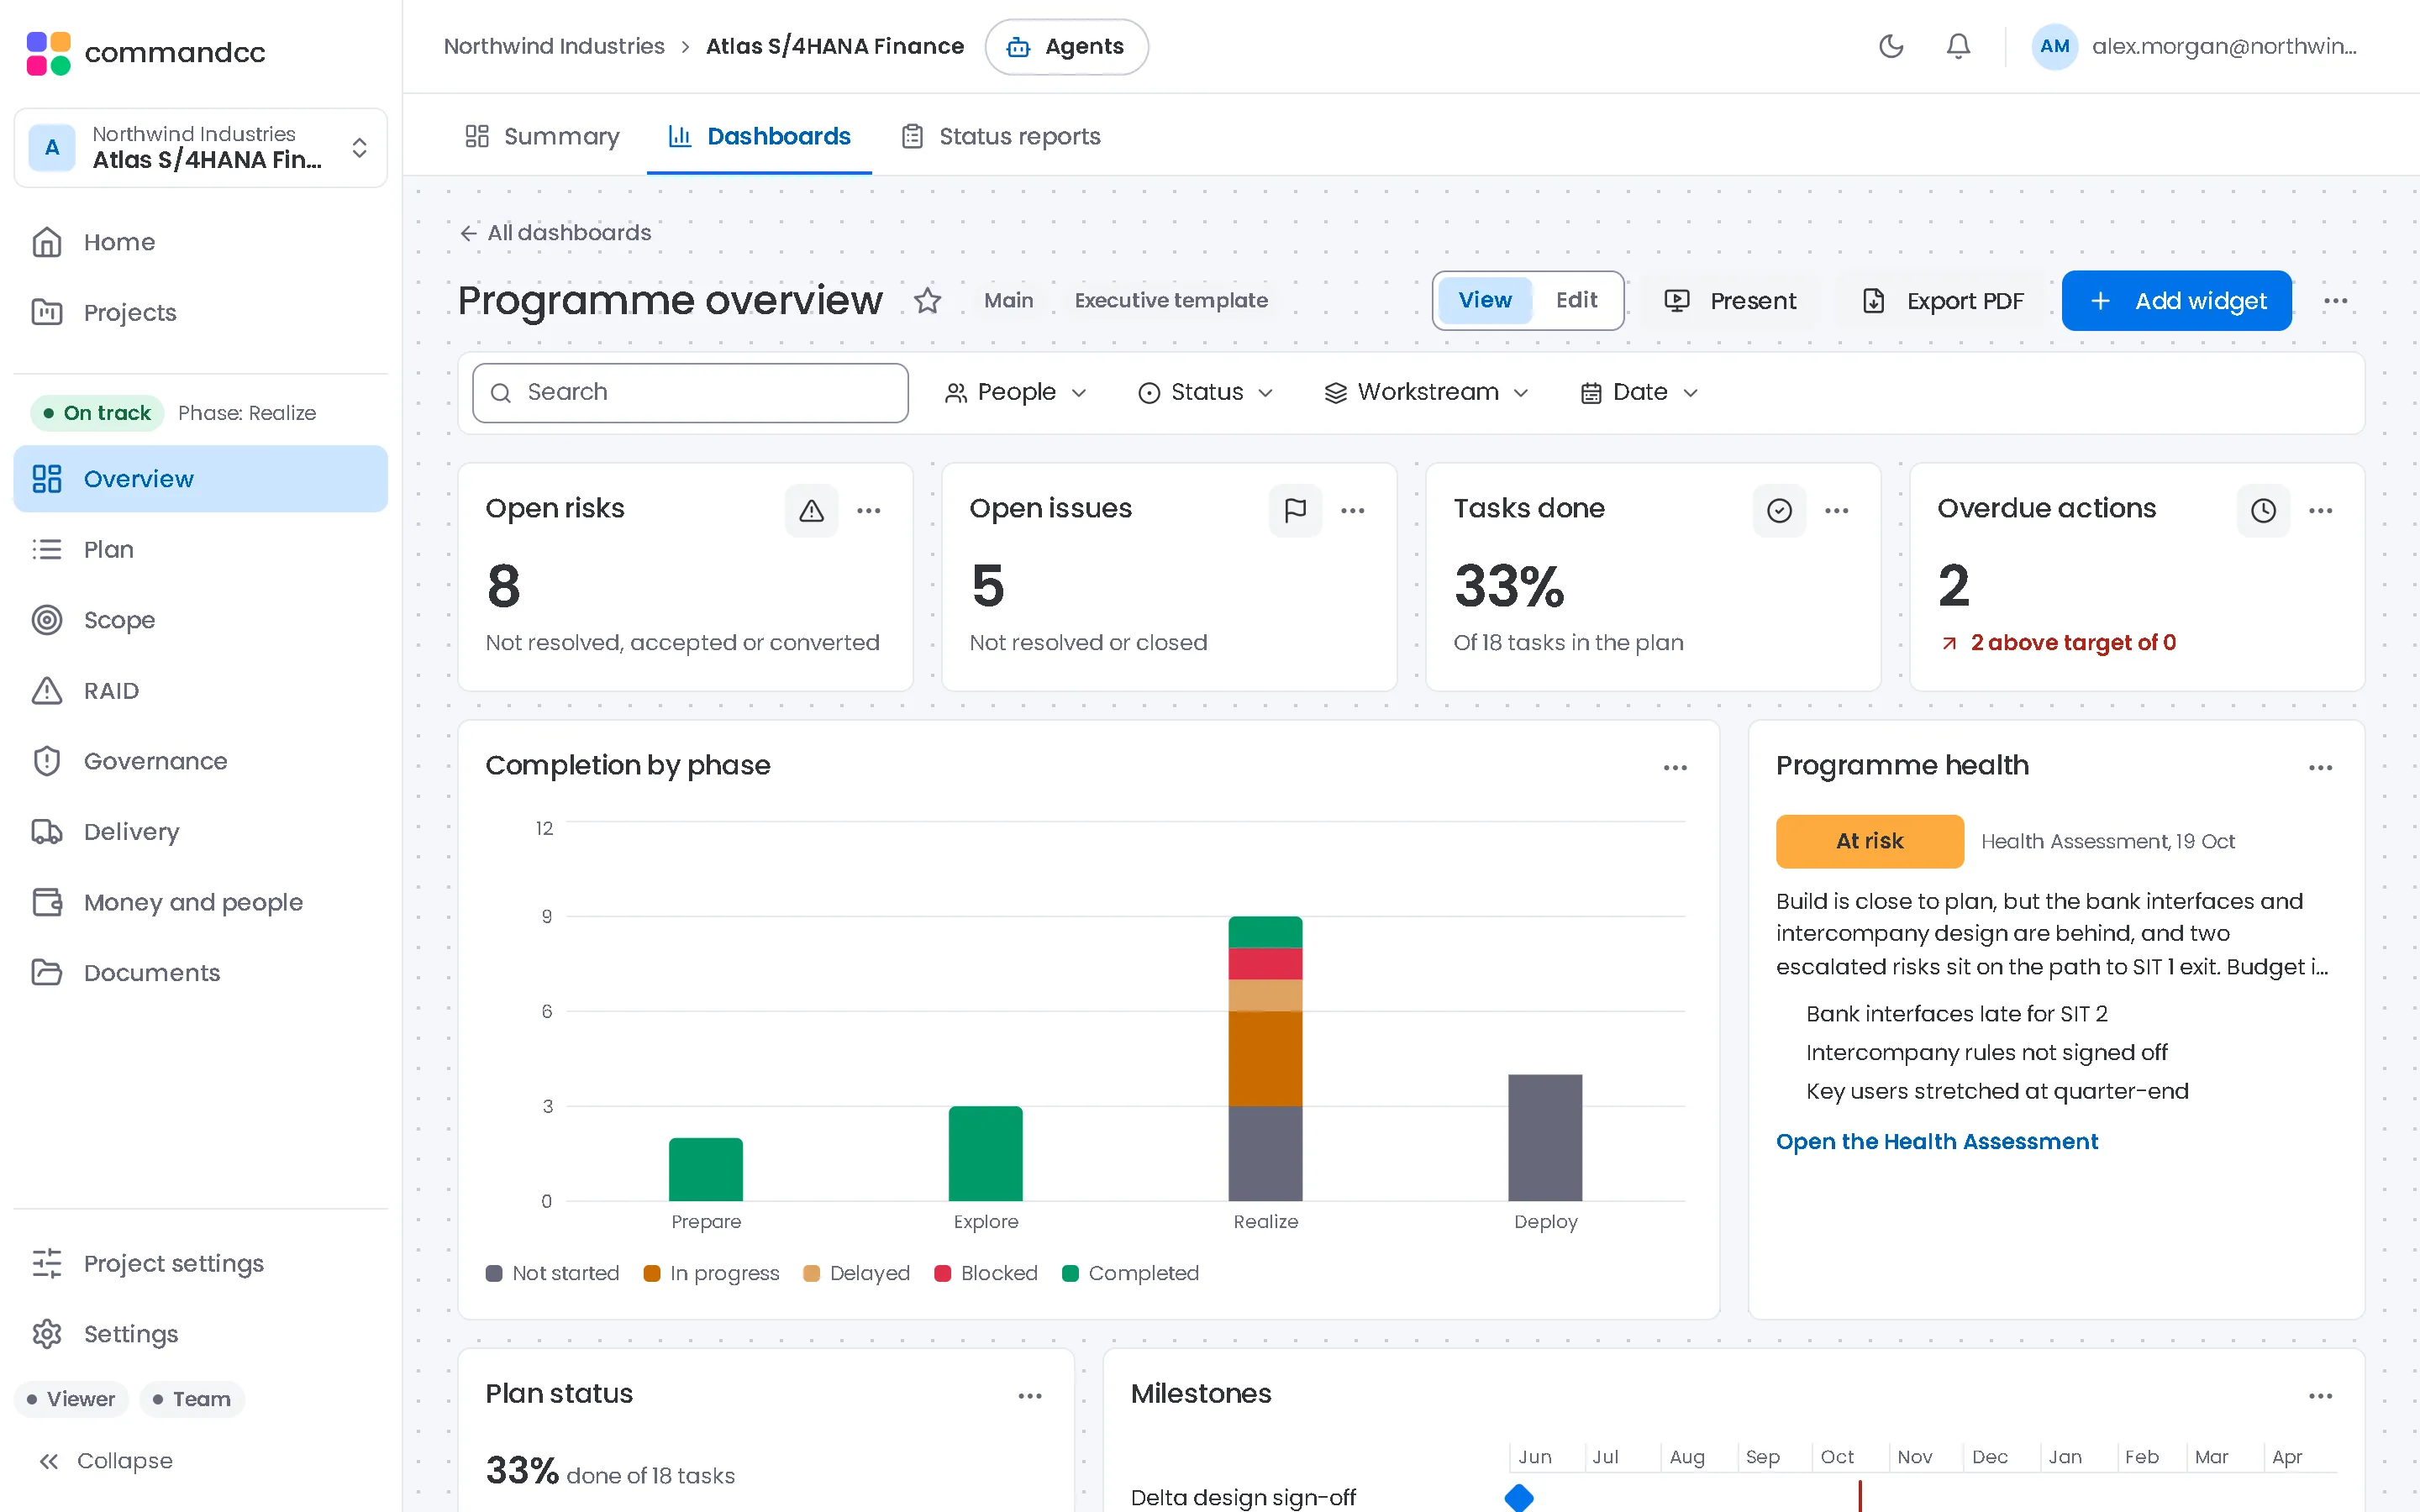
Task: Toggle In progress series in chart legend
Action: point(711,1273)
